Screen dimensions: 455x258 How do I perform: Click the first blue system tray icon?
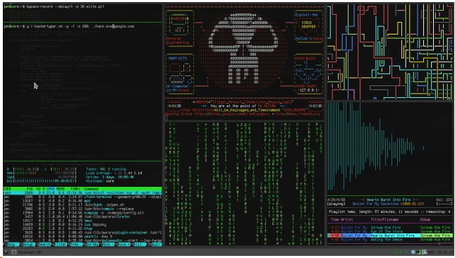pos(413,252)
